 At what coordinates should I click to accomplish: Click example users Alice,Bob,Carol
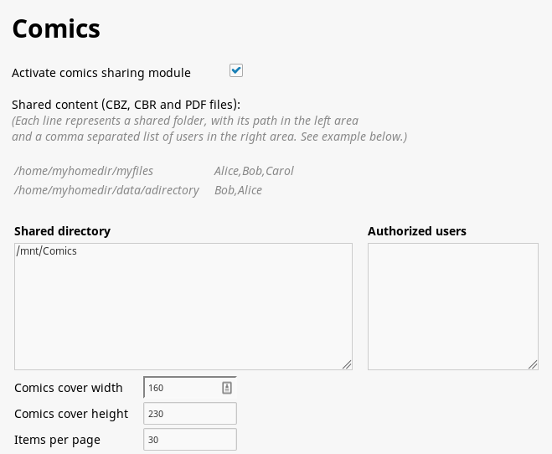[x=254, y=171]
